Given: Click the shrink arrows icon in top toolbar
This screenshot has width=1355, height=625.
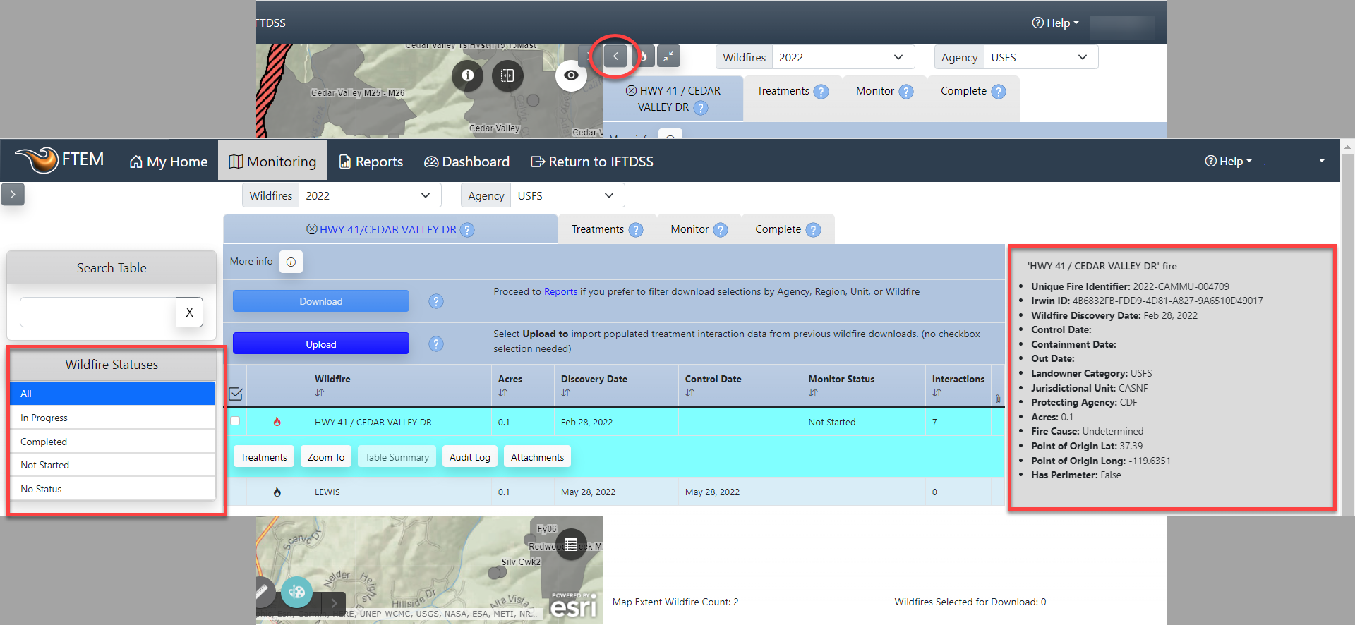Looking at the screenshot, I should coord(668,56).
